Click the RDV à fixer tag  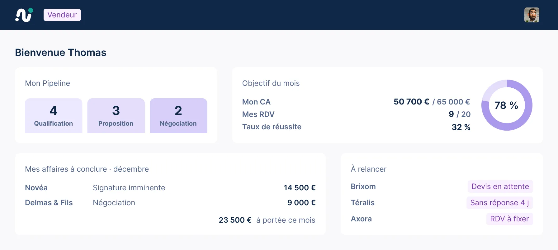tap(509, 219)
